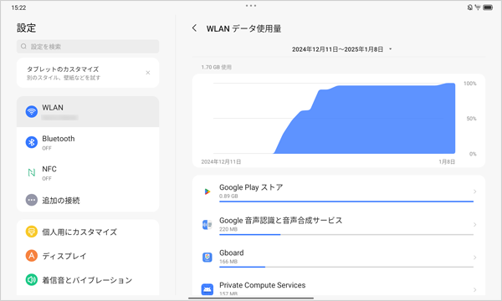Screen dimensions: 502x301
Task: Open Google 音声認識と音声合成サービス usage details
Action: 339,224
